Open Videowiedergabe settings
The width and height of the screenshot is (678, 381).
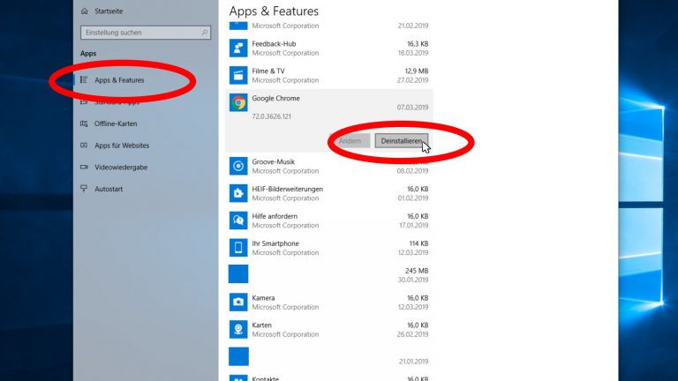[x=120, y=167]
